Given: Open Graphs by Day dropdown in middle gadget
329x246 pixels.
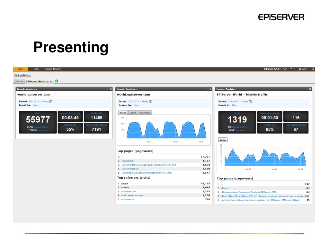Looking at the screenshot, I should tap(137, 105).
